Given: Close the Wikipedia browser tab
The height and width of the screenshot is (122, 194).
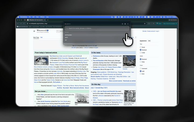Looking at the screenshot, I should 45,20.
